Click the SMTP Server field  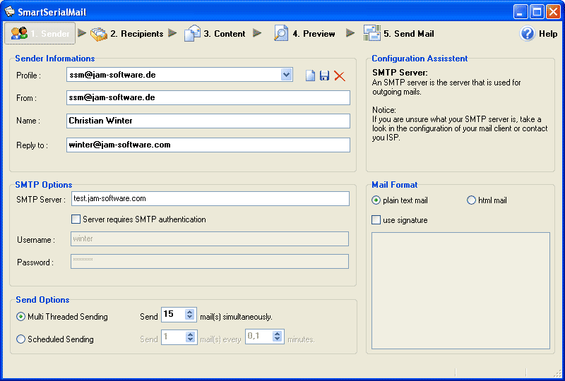(x=210, y=198)
